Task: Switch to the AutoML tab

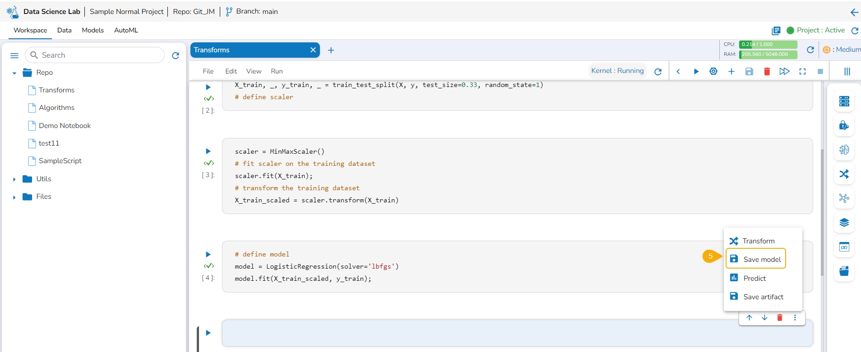Action: (126, 30)
